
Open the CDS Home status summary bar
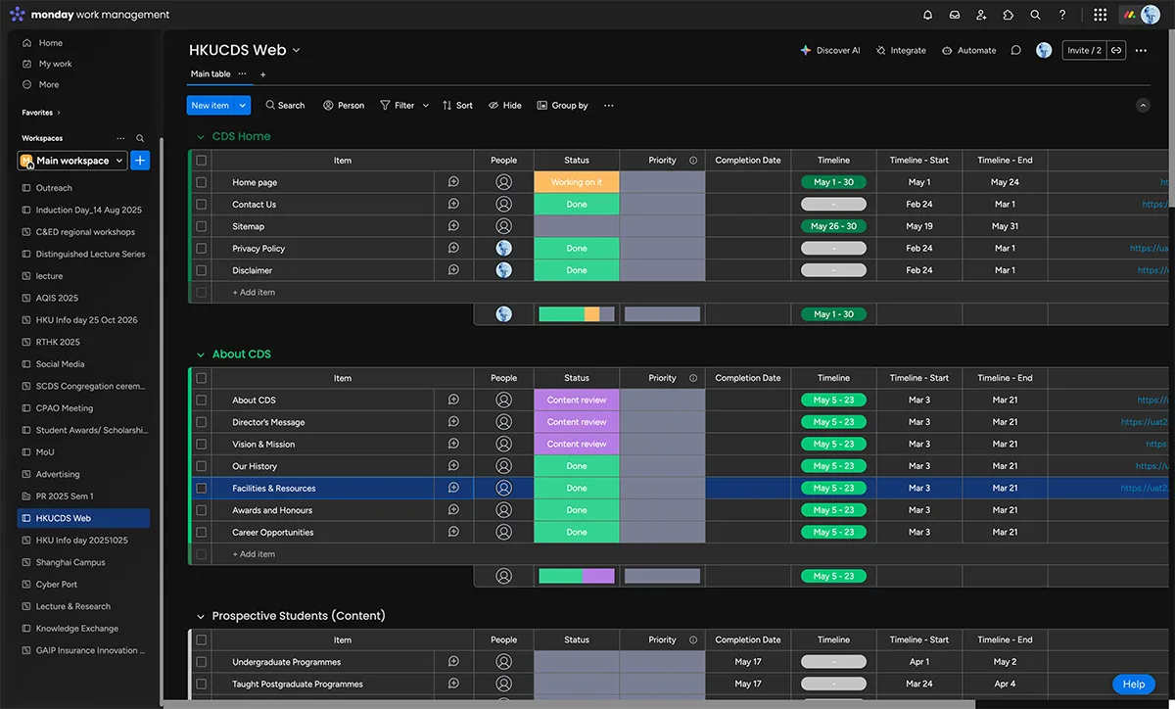click(x=577, y=314)
